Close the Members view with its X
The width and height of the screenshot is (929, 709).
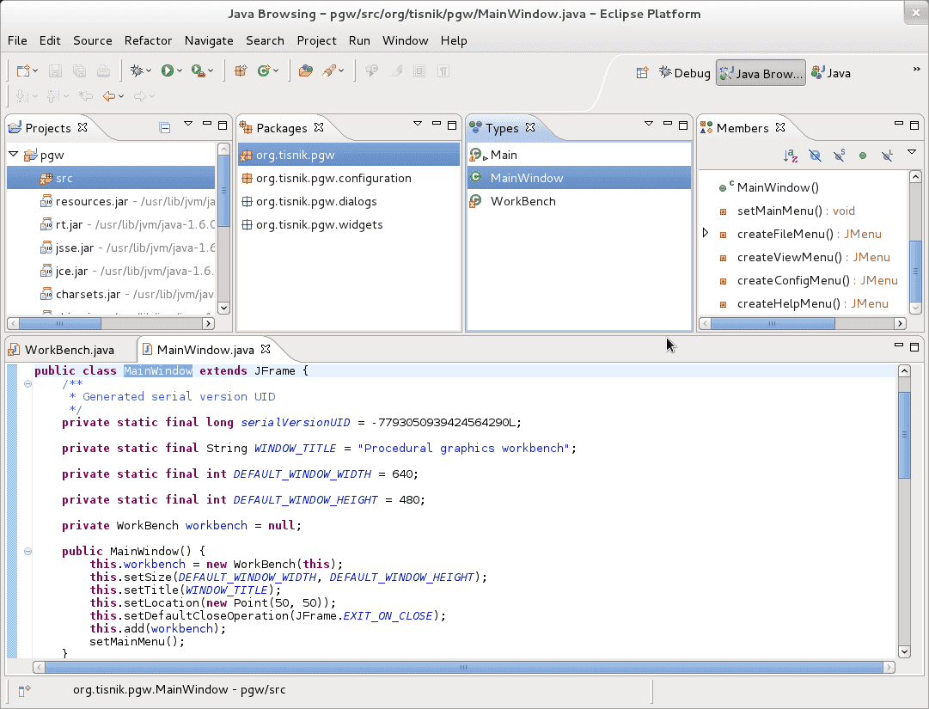coord(780,127)
